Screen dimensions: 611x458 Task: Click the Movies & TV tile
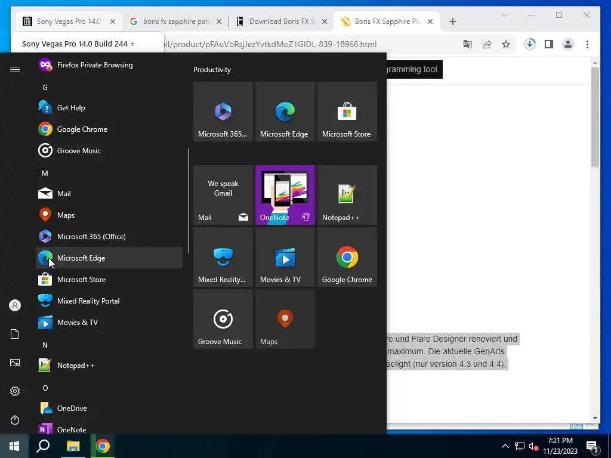click(x=285, y=257)
